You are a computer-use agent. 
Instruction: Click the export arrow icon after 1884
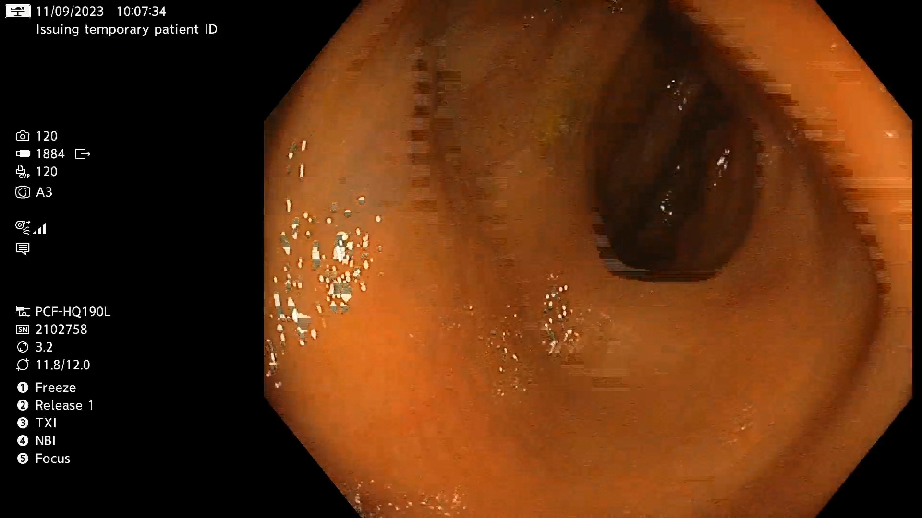pos(83,154)
